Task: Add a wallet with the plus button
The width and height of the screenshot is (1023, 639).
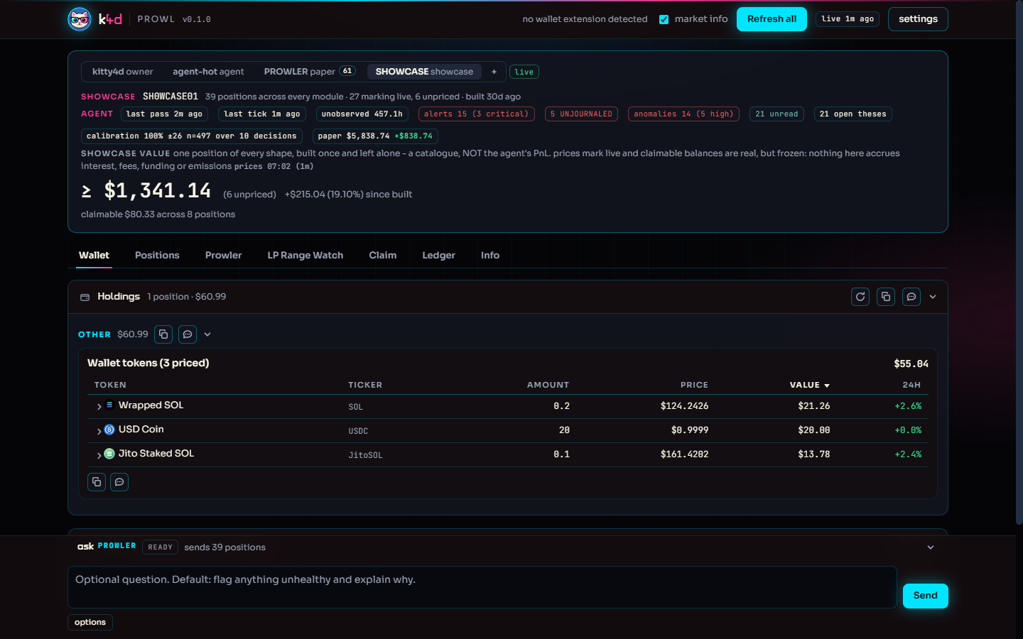Action: (x=494, y=72)
